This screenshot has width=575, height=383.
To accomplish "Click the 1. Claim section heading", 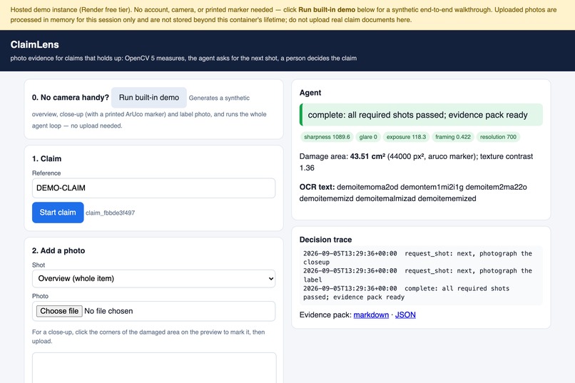I will [46, 159].
